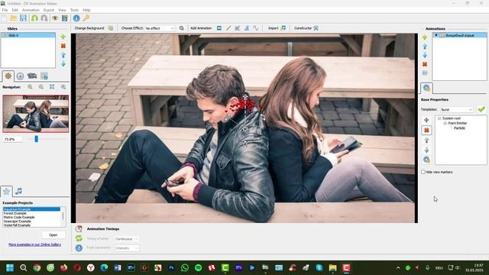The height and width of the screenshot is (275, 489).
Task: Open WhatsApp from the taskbar
Action: click(x=185, y=268)
